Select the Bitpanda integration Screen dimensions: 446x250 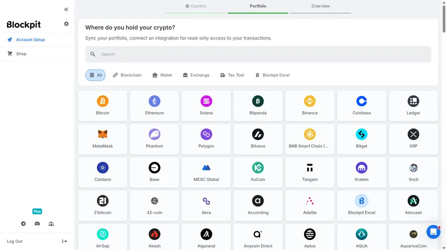pos(258,106)
